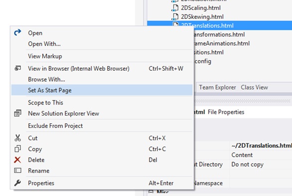Click the Do not copy property value
The width and height of the screenshot is (292, 196).
(247, 164)
